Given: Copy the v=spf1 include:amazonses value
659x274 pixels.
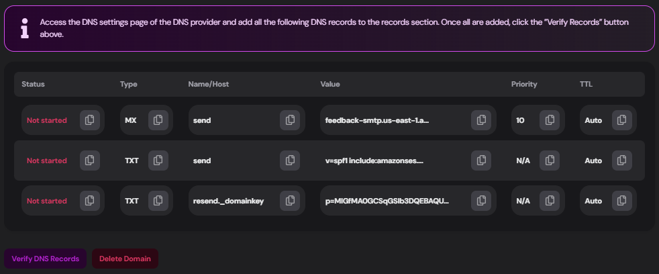Looking at the screenshot, I should pos(480,161).
